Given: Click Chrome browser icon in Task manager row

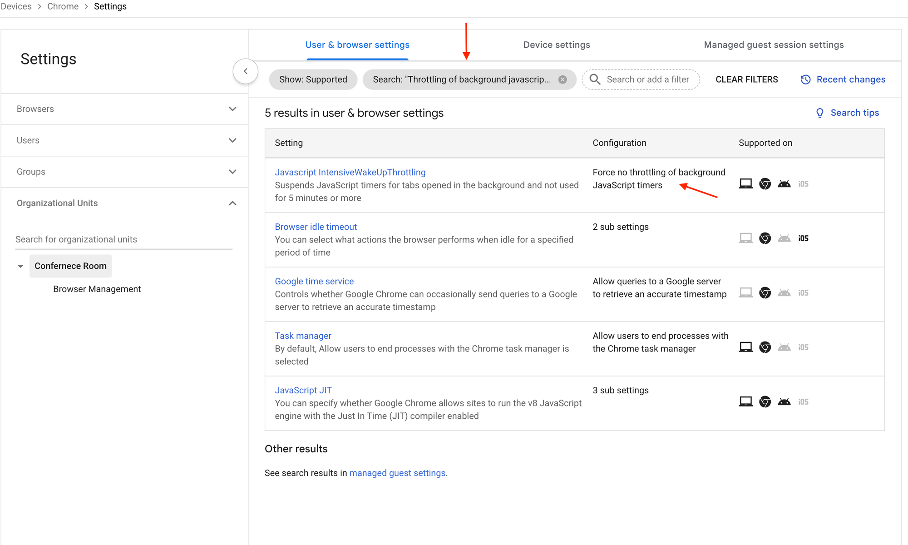Looking at the screenshot, I should [765, 347].
